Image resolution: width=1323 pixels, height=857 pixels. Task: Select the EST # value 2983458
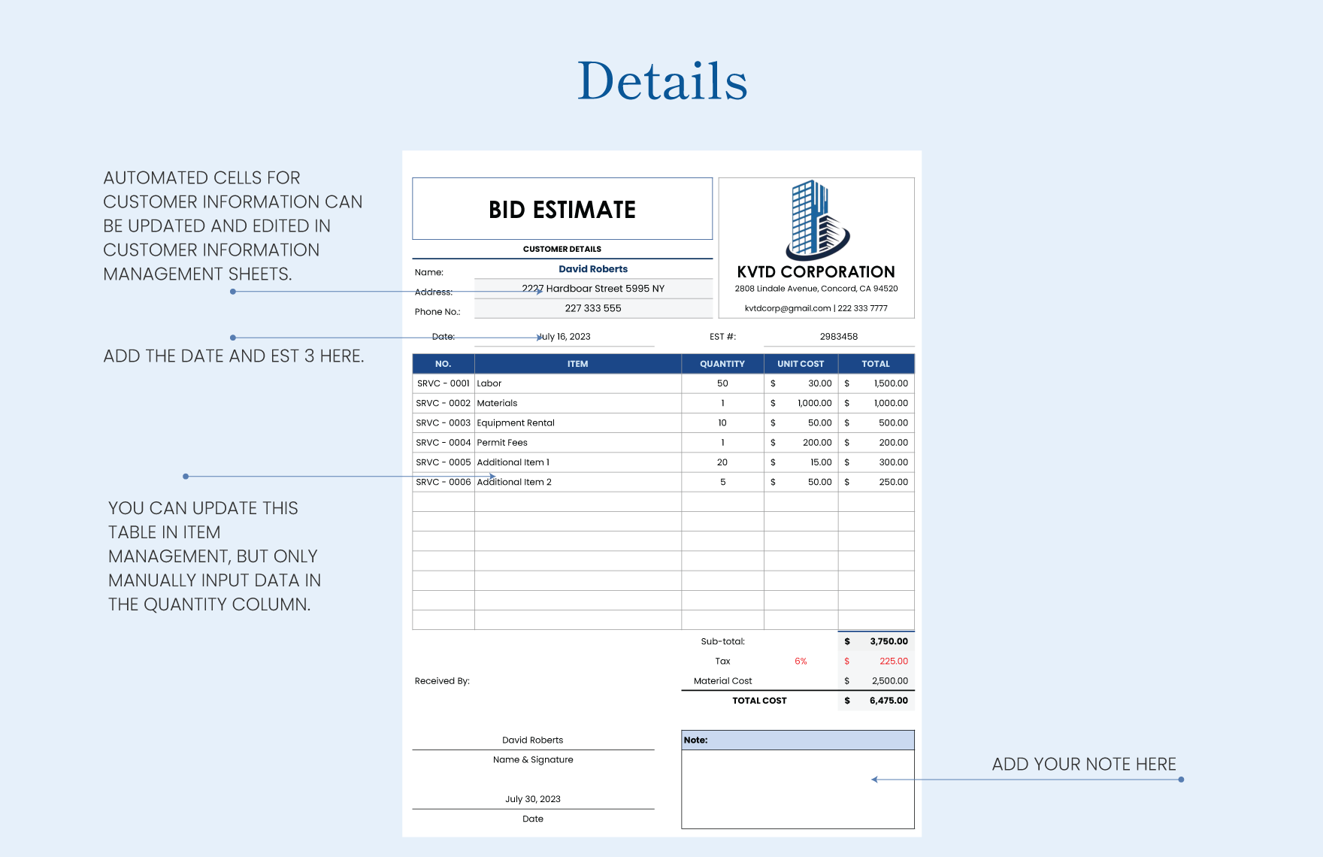point(838,337)
